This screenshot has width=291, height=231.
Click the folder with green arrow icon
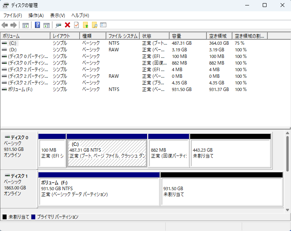(86, 25)
